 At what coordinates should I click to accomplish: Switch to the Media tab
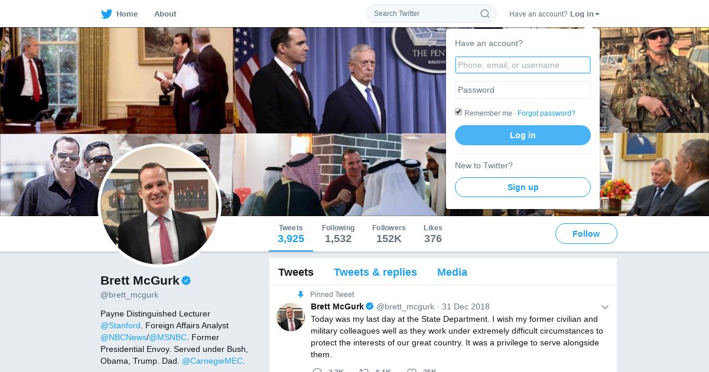point(452,272)
